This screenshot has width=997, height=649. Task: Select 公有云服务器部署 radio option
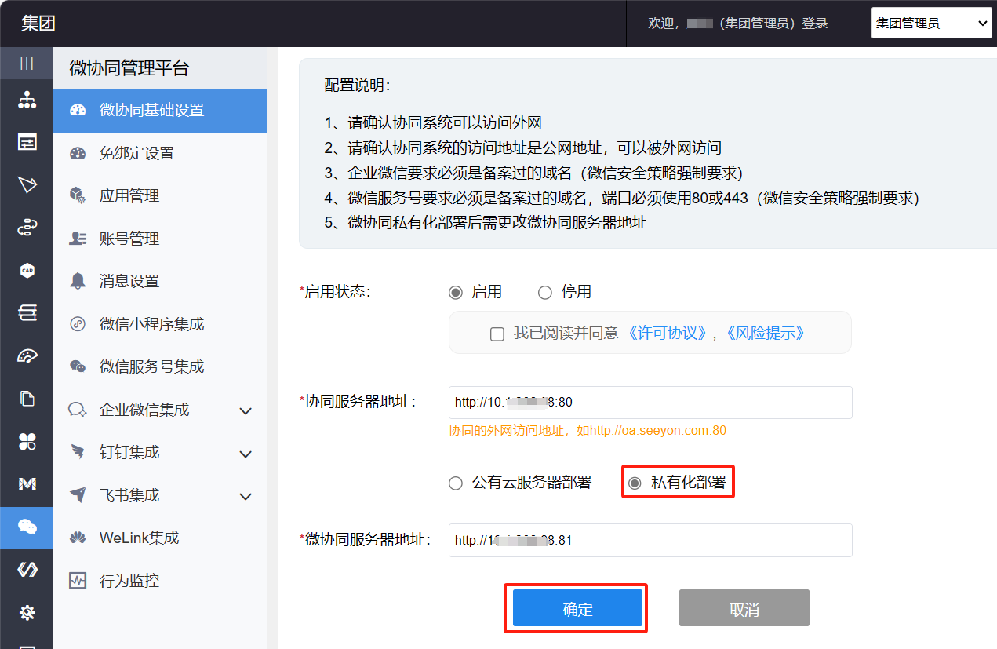[x=456, y=483]
